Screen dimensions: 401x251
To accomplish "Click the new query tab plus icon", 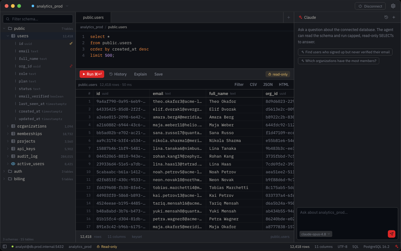I will click(289, 18).
